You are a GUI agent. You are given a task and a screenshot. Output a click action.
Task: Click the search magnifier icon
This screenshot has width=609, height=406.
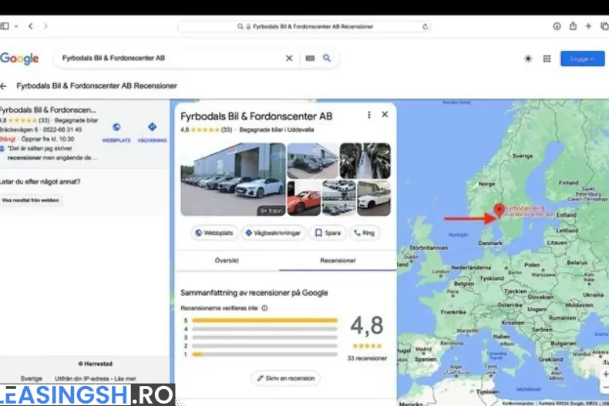point(327,58)
